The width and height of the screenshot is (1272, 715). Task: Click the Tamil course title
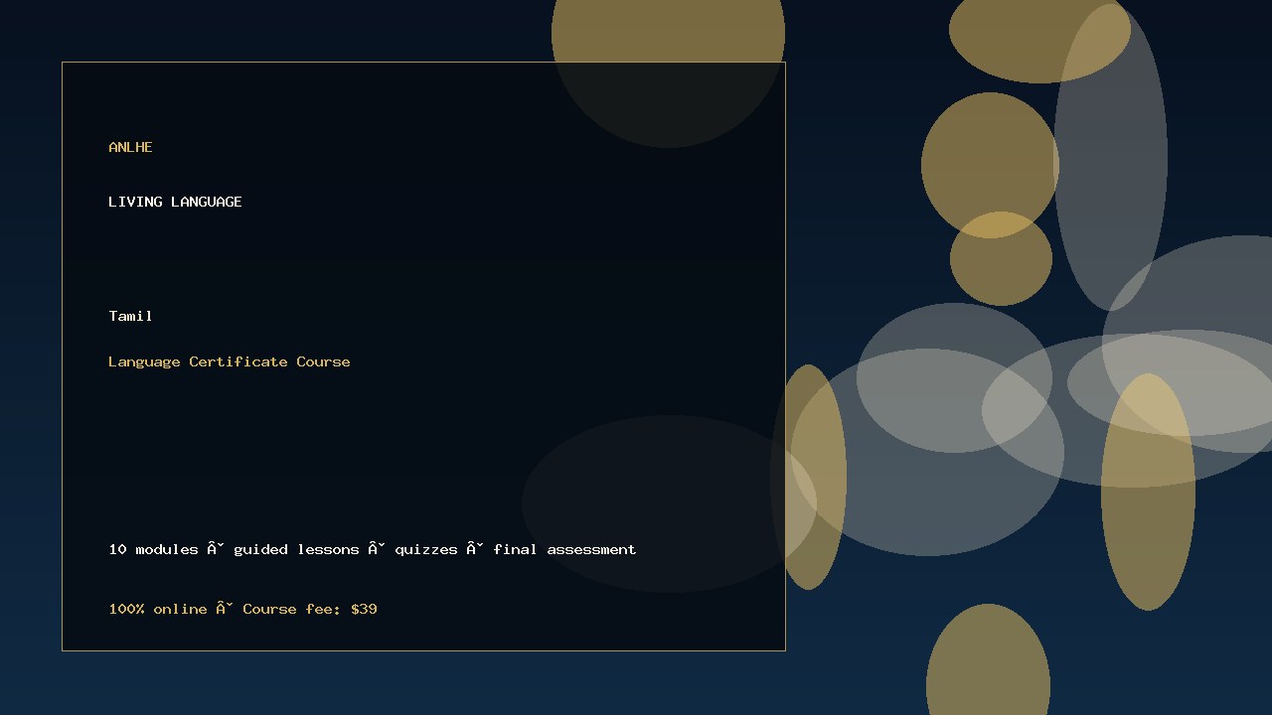[x=130, y=316]
